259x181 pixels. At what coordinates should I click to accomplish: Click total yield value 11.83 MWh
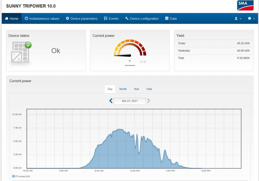243,58
